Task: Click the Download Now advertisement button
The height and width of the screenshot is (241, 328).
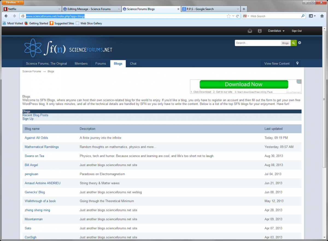Action: coord(244,85)
